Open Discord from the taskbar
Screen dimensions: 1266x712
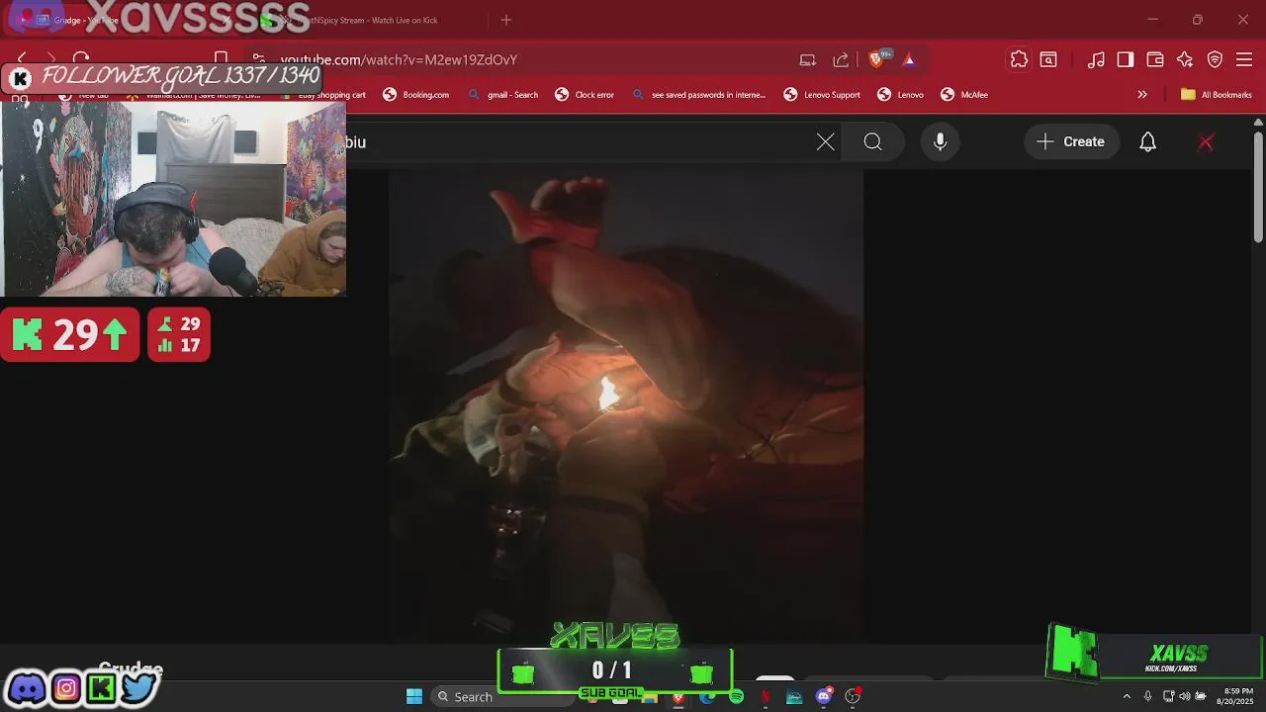click(823, 696)
